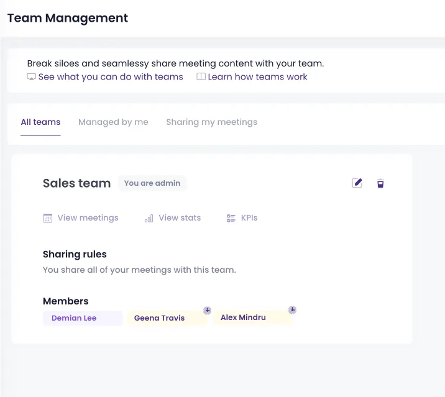The height and width of the screenshot is (397, 445).
Task: Open the Sharing my meetings tab
Action: (212, 122)
